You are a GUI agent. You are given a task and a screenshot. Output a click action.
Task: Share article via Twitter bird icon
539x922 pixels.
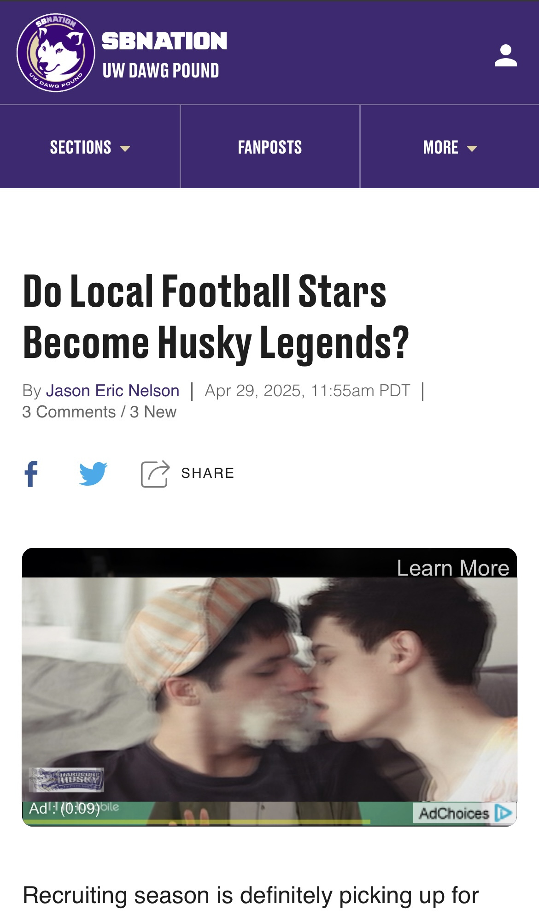(93, 474)
